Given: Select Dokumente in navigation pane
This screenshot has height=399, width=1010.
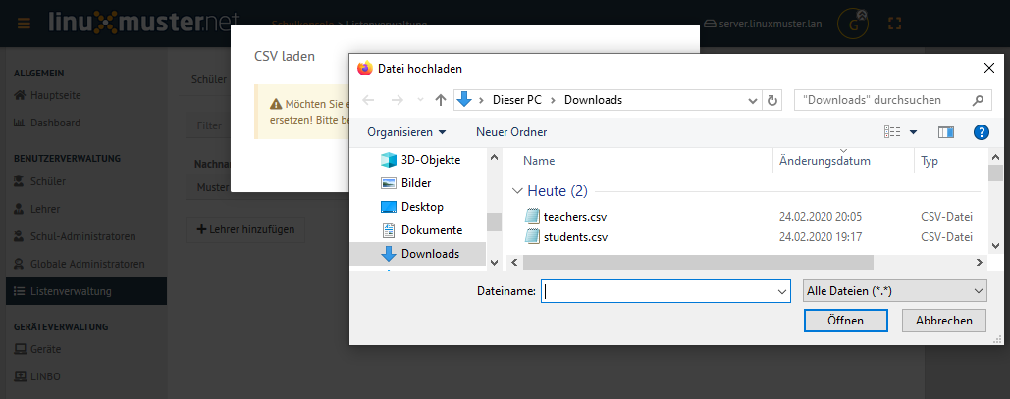Looking at the screenshot, I should pyautogui.click(x=422, y=230).
